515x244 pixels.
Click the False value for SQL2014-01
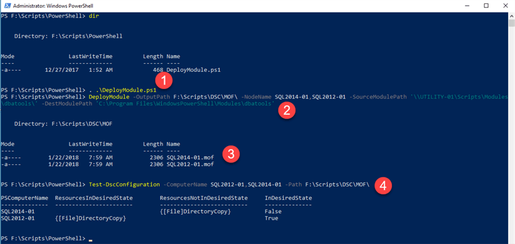point(273,212)
